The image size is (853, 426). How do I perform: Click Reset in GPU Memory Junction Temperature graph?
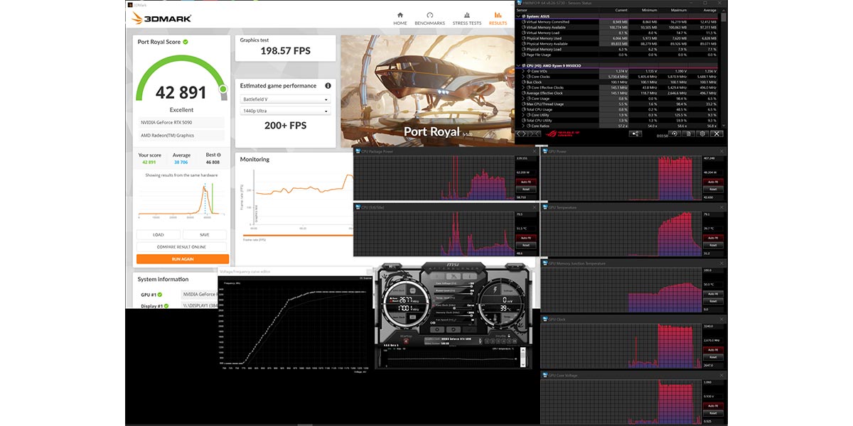pos(714,300)
